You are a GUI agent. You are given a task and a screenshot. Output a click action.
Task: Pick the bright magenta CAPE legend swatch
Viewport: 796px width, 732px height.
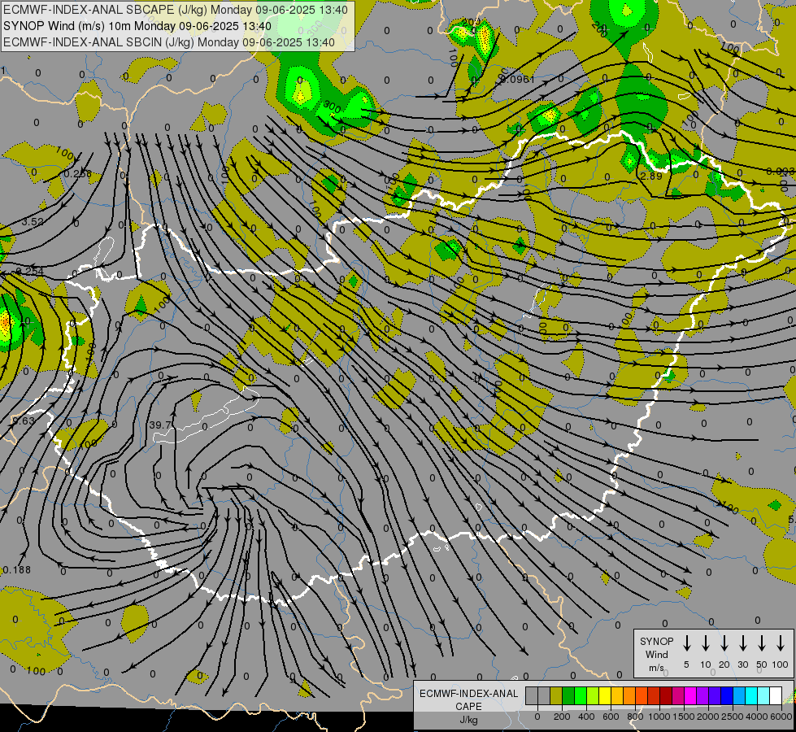click(x=690, y=695)
